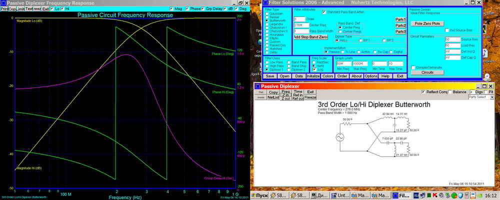
Task: Click Pole Zero Plots button
Action: 427,23
